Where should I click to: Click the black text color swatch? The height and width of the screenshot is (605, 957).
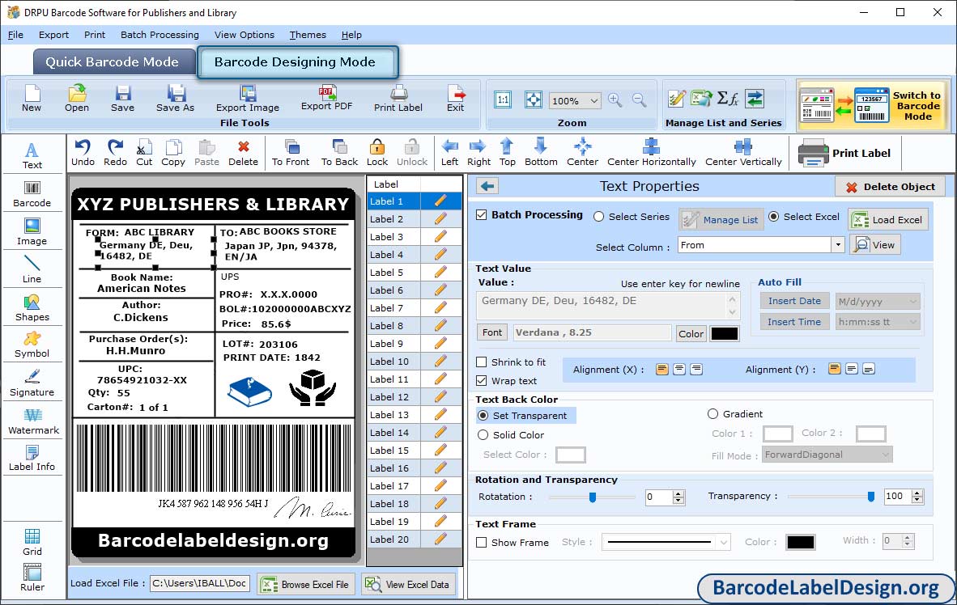[725, 333]
